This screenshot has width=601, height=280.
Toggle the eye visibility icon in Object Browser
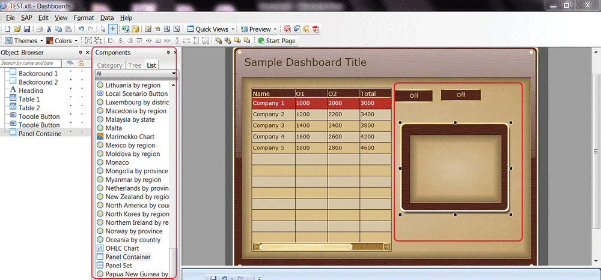(x=70, y=63)
